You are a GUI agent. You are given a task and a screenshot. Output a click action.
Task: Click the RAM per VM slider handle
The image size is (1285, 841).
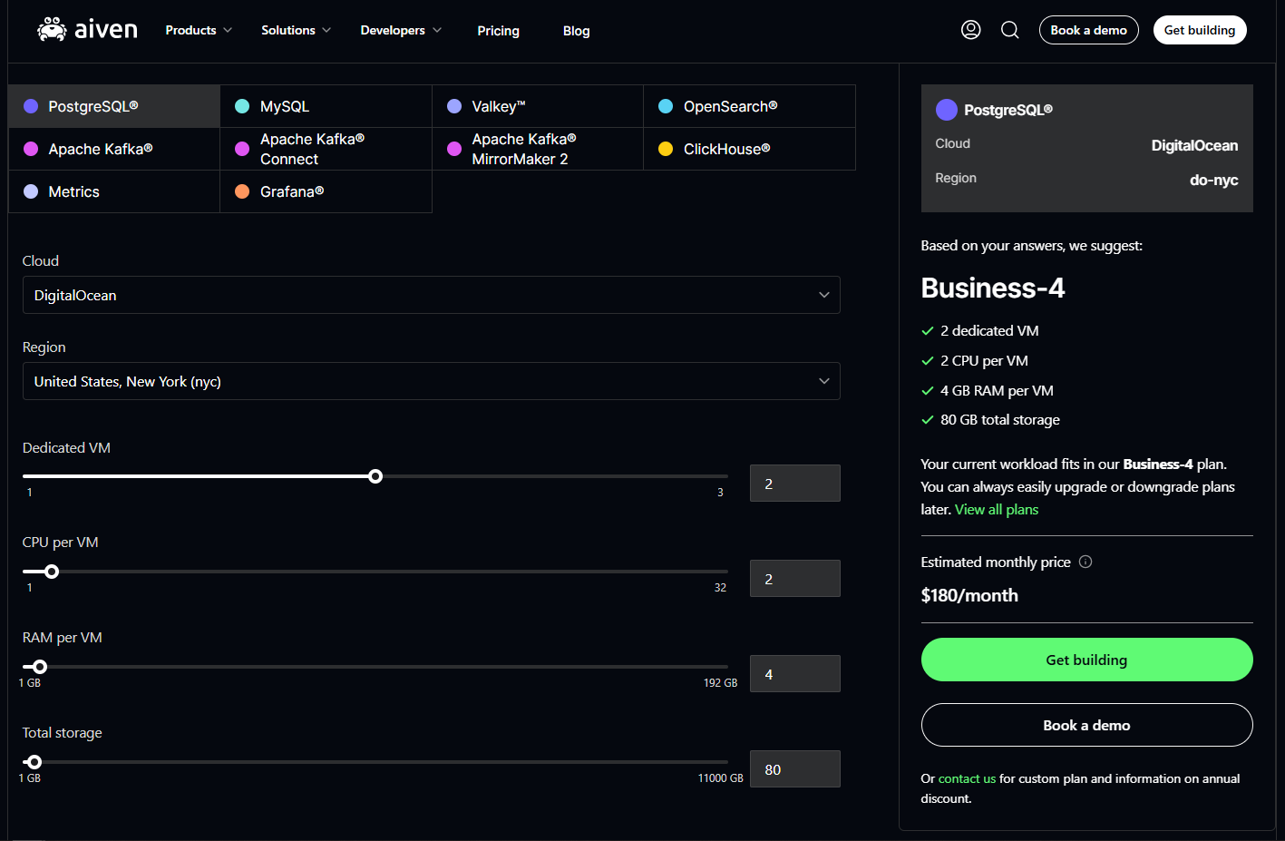coord(40,667)
